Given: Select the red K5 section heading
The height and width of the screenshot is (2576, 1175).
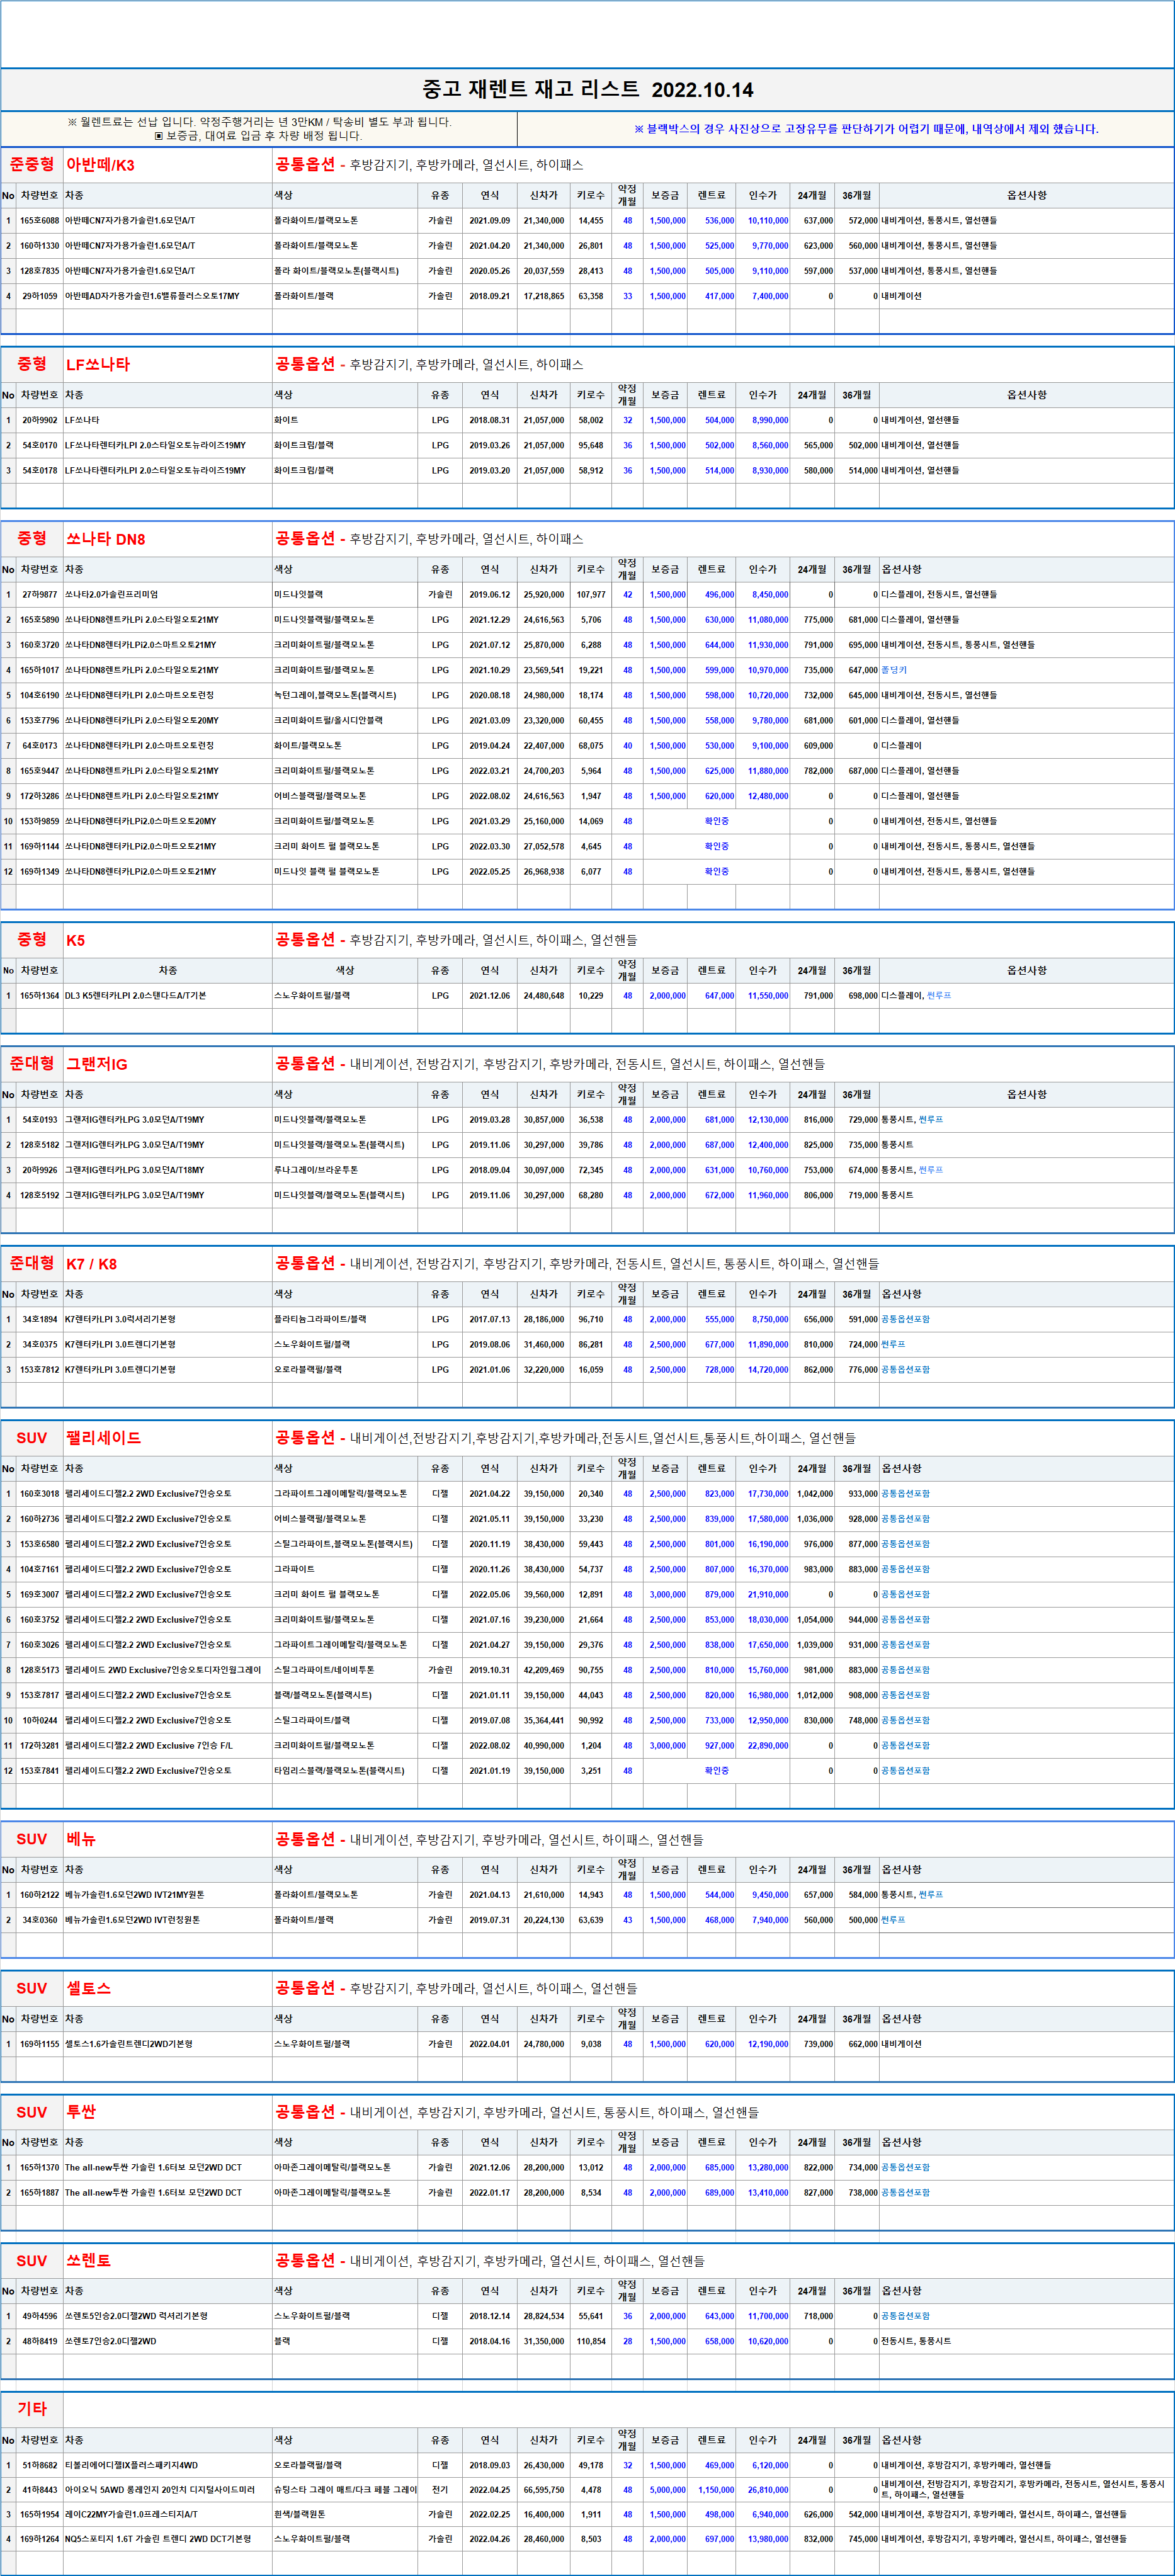Looking at the screenshot, I should [x=76, y=940].
